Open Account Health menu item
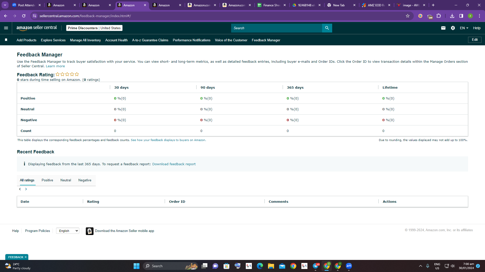The width and height of the screenshot is (485, 272). tap(116, 40)
